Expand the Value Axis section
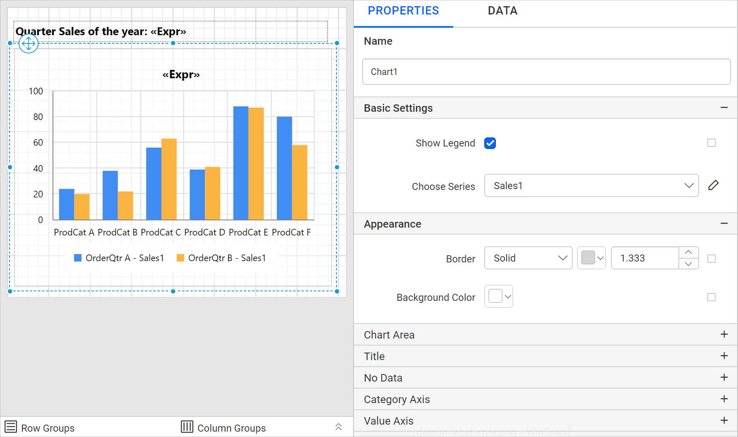Image resolution: width=738 pixels, height=437 pixels. coord(724,420)
